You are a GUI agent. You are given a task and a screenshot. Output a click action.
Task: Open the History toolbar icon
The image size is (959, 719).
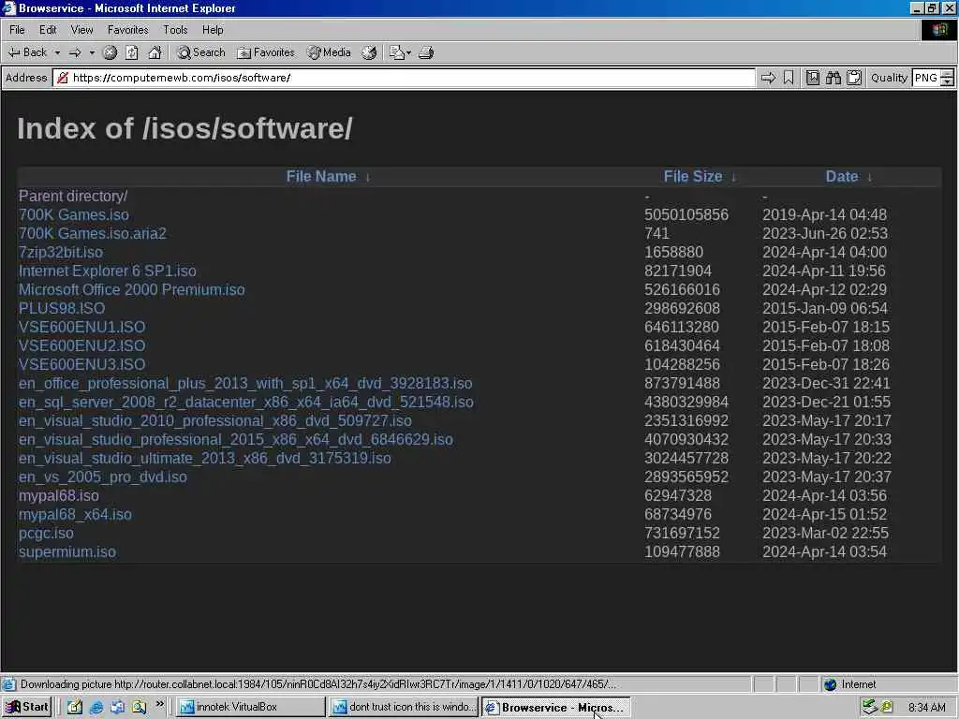click(x=369, y=52)
